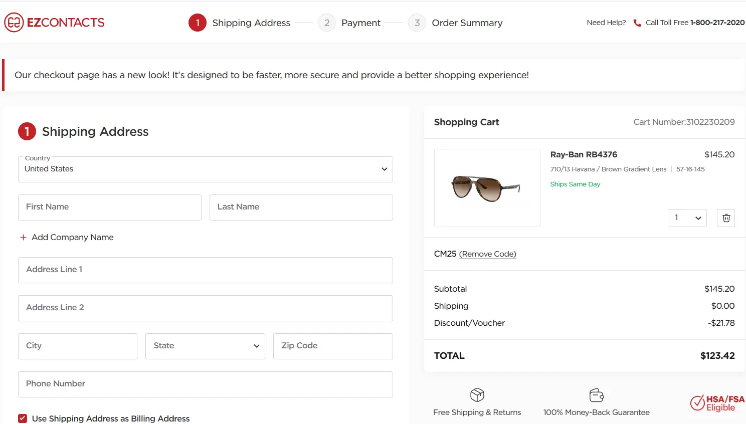Image resolution: width=746 pixels, height=424 pixels.
Task: Remove the CM25 promo code
Action: point(487,254)
